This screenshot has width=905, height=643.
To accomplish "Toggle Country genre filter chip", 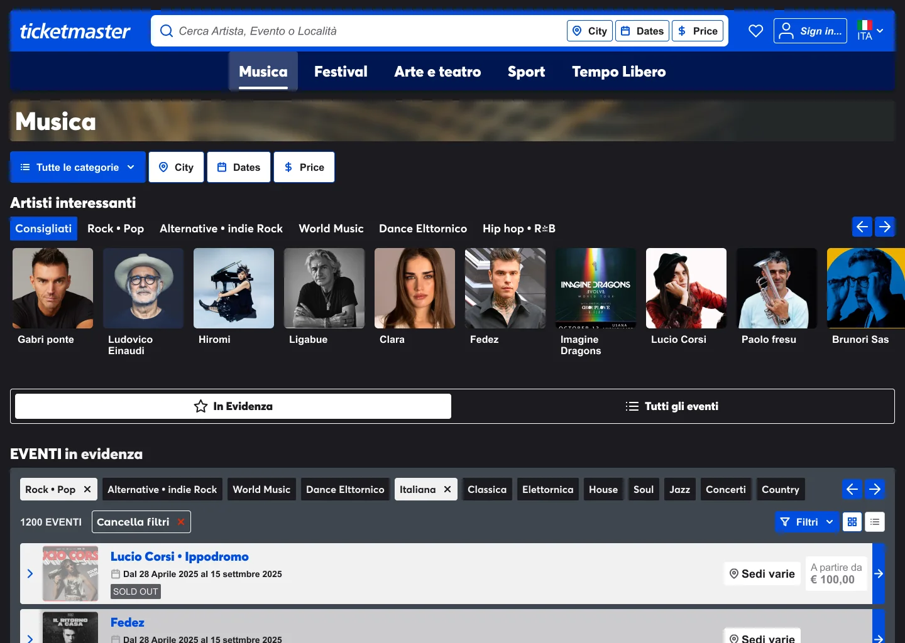I will click(781, 489).
